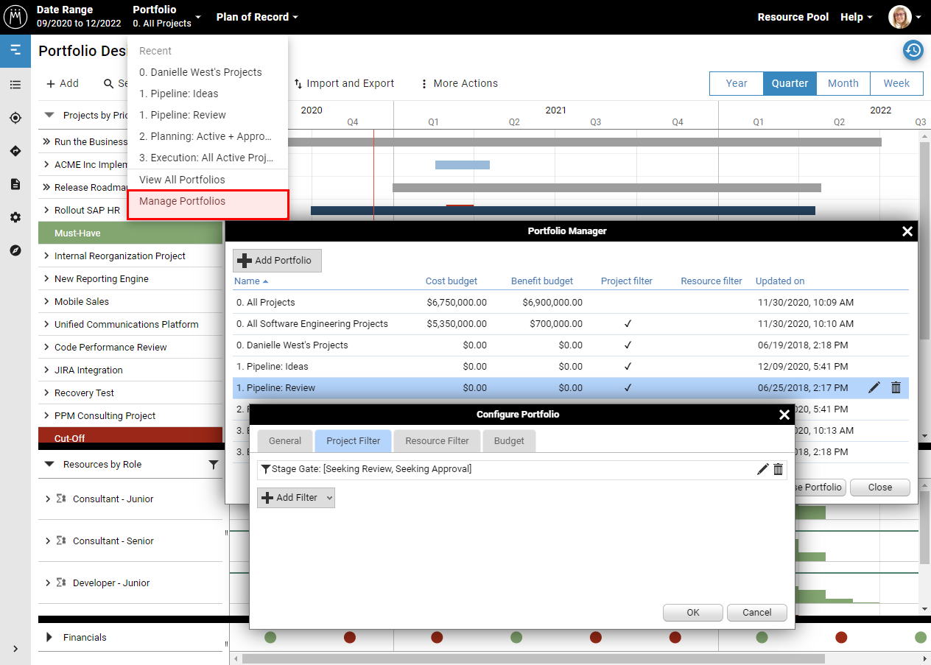
Task: Switch timeline view to Year
Action: pyautogui.click(x=736, y=83)
